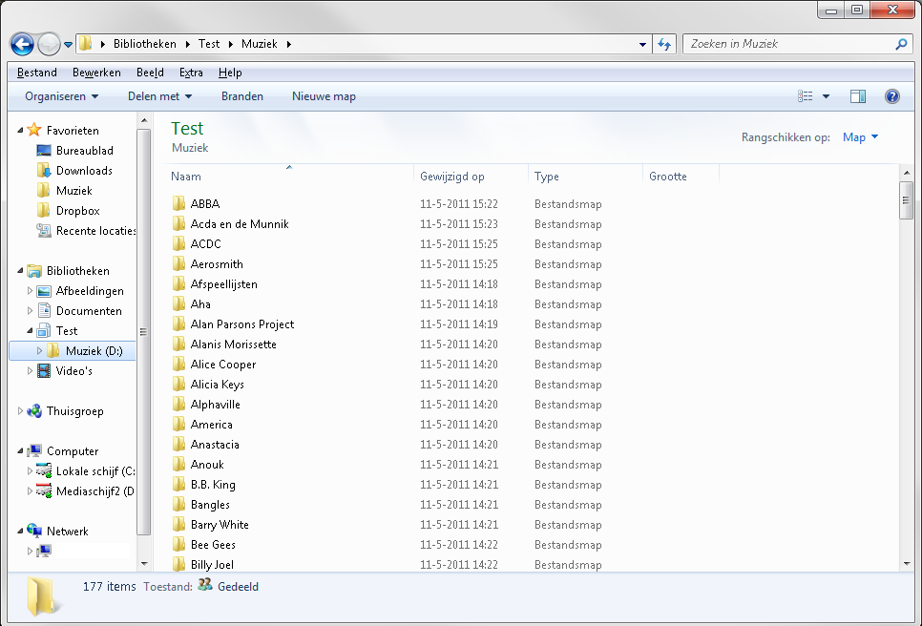Viewport: 922px width, 626px height.
Task: Create a folder with Nieuwe map
Action: [324, 96]
